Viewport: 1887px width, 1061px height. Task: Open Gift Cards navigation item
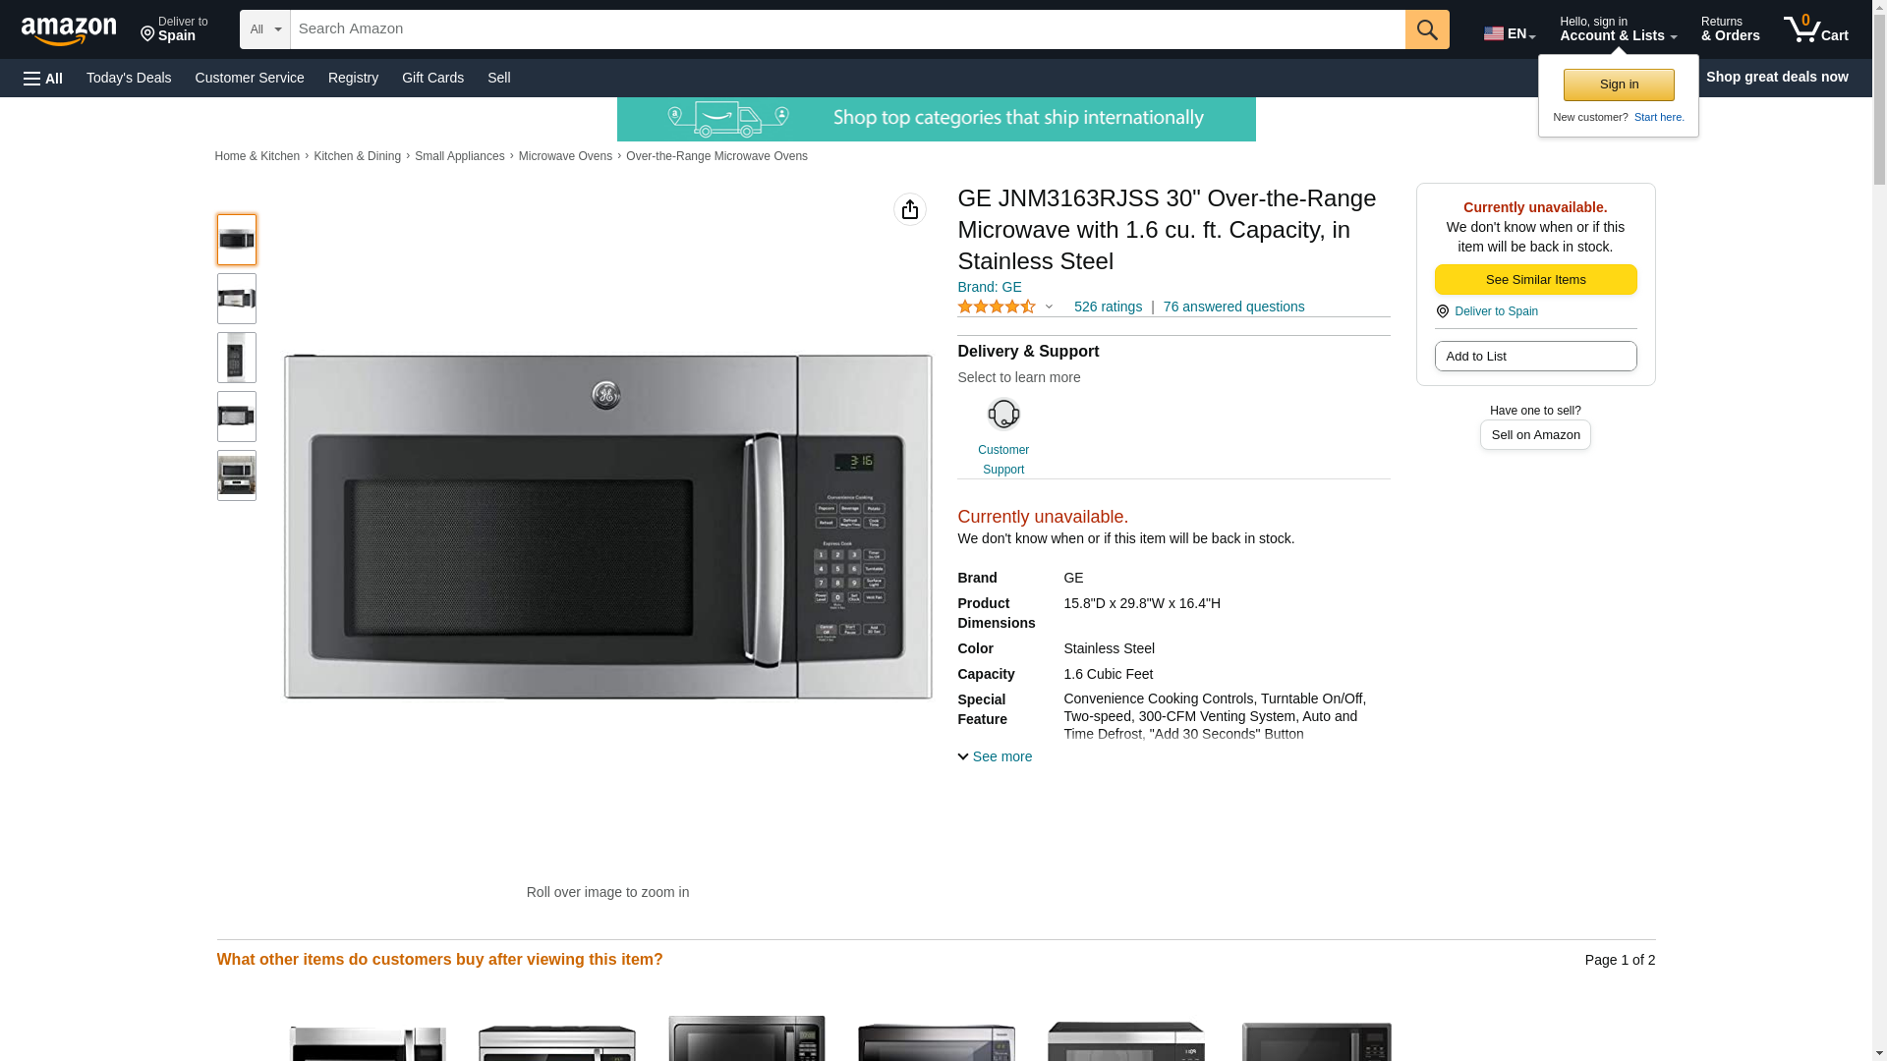tap(432, 78)
